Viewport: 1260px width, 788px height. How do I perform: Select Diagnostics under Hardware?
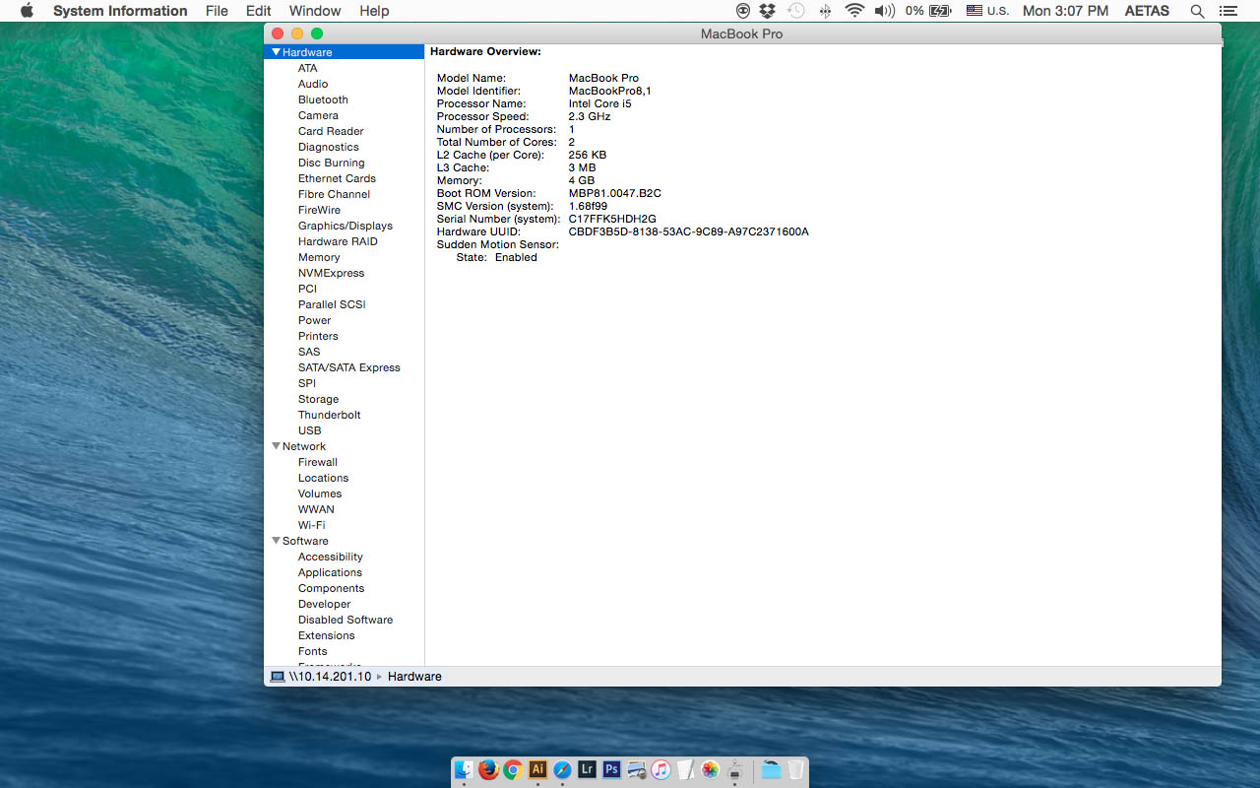[x=329, y=147]
